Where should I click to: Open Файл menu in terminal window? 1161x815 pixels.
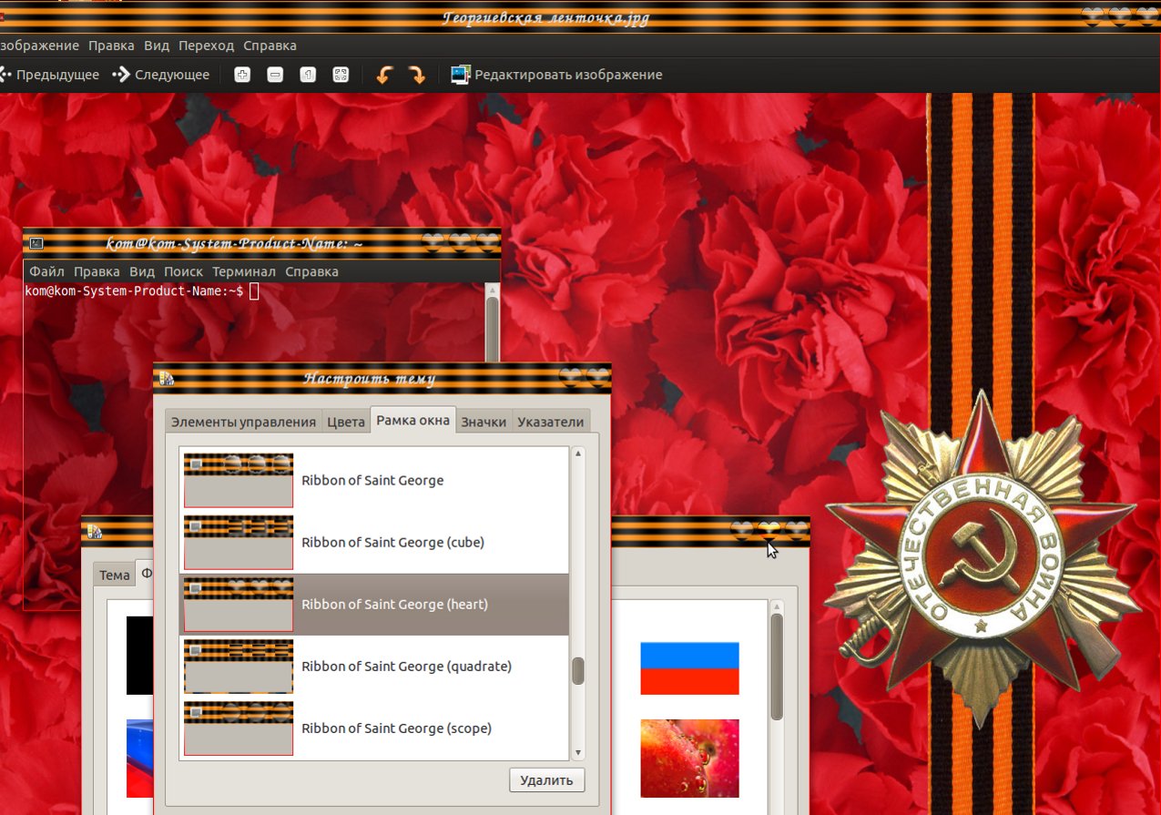(x=46, y=271)
